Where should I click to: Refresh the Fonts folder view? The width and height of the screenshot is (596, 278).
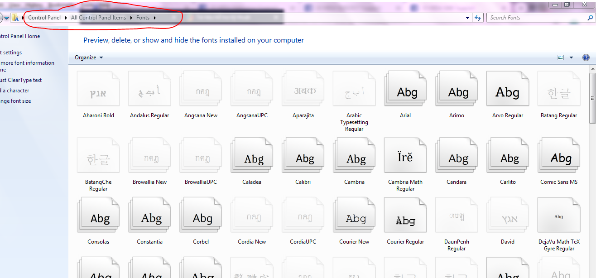478,18
